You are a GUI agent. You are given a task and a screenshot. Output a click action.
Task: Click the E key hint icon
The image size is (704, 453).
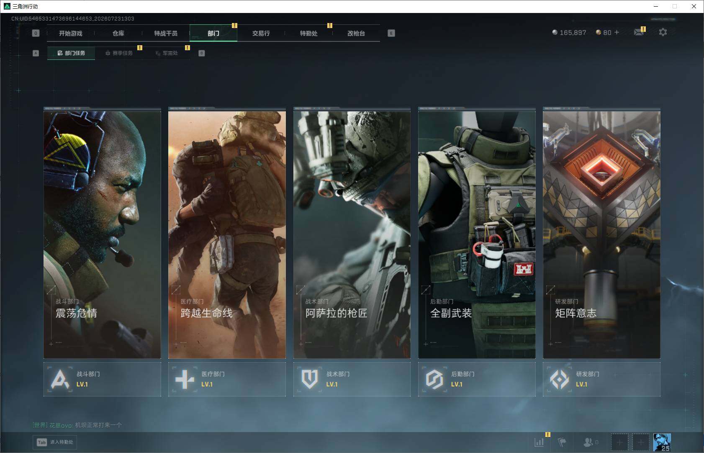391,33
